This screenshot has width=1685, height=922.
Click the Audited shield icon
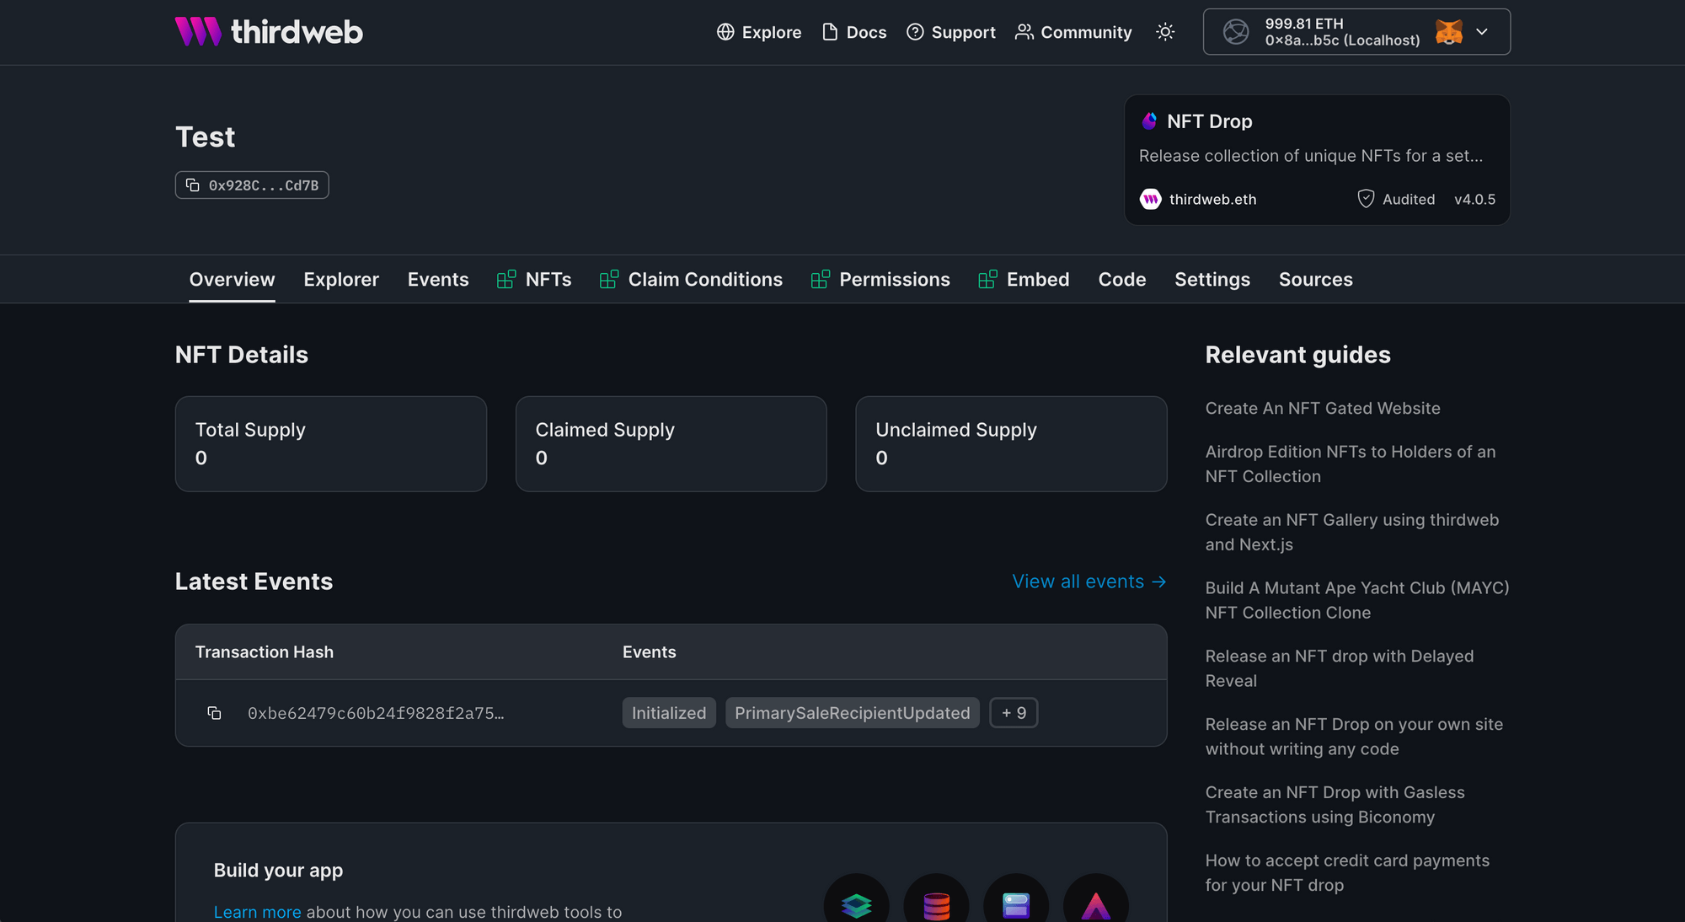1366,199
